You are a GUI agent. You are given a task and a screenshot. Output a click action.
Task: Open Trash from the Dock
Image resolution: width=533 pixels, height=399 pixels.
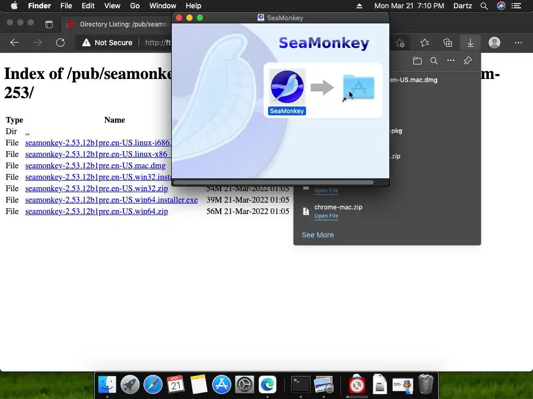tap(426, 384)
